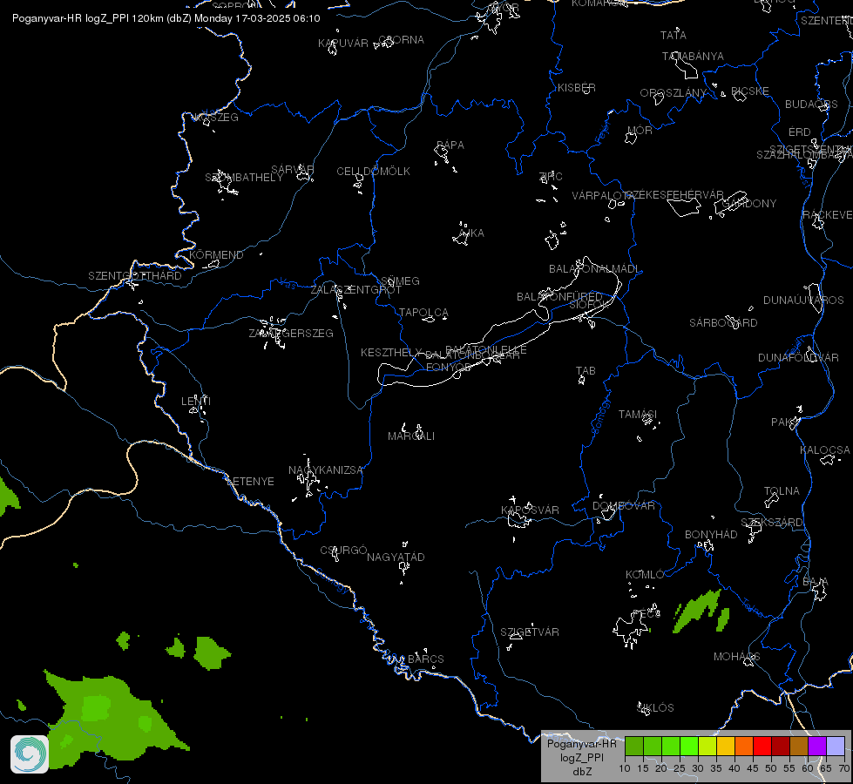Click the SZOMBATHELY city label
Viewport: 853px width, 784px height.
[x=244, y=178]
